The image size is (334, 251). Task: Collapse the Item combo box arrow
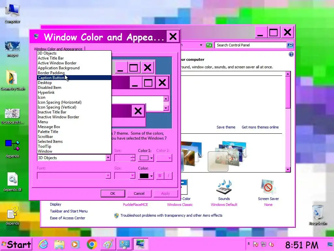[x=108, y=158]
